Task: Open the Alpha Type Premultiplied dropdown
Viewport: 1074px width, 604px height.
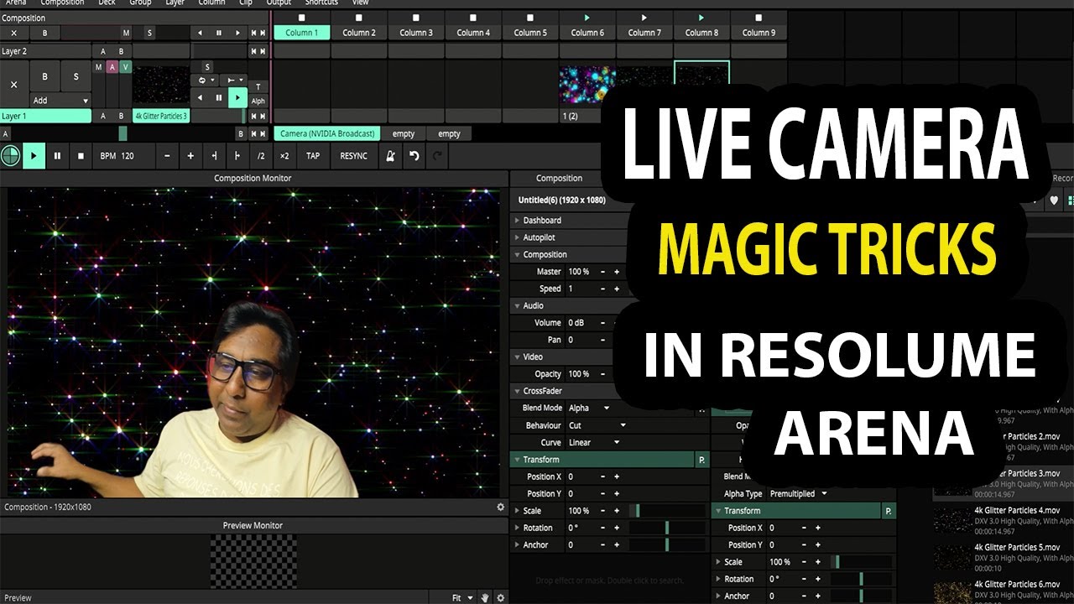Action: click(800, 493)
